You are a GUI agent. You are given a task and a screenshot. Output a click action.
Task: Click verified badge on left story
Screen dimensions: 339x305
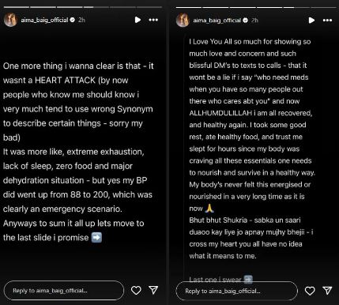point(72,20)
